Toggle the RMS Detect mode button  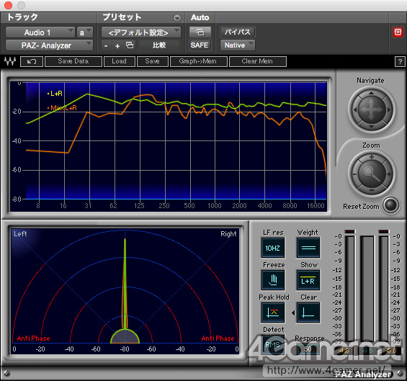tap(273, 345)
